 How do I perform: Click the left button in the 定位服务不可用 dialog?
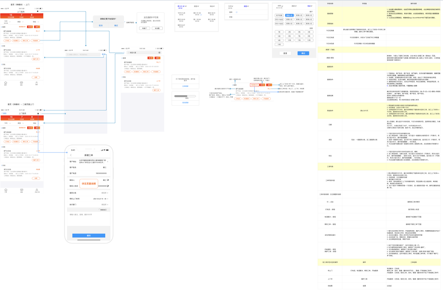coord(145,28)
